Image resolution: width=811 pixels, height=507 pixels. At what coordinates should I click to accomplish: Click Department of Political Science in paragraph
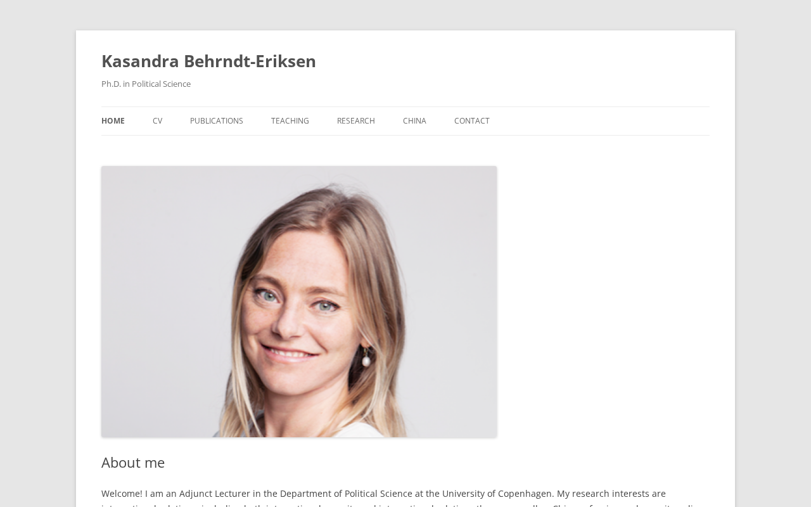pos(346,494)
